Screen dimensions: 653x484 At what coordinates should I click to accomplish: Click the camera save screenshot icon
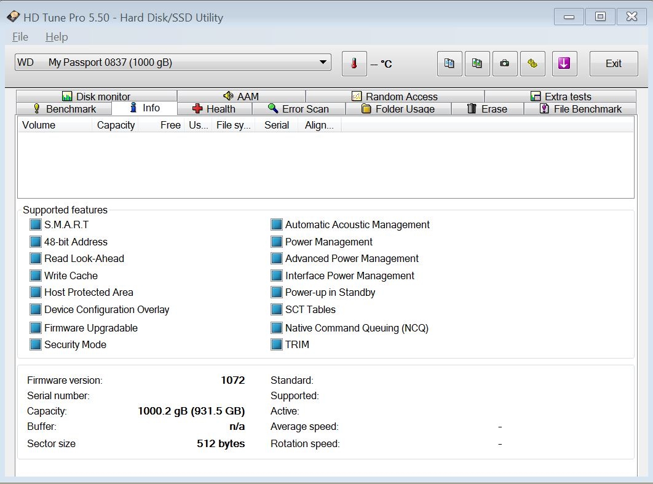pyautogui.click(x=505, y=64)
